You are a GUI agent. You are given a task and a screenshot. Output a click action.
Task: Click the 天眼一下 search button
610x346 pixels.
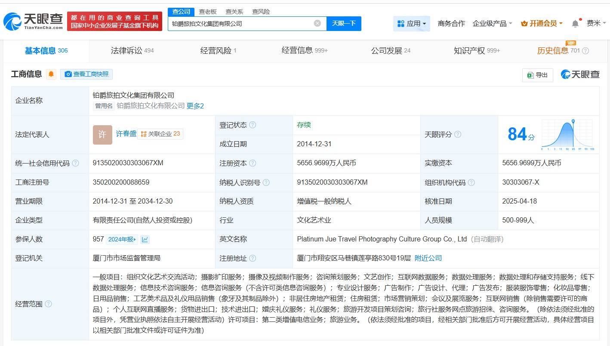(x=344, y=24)
